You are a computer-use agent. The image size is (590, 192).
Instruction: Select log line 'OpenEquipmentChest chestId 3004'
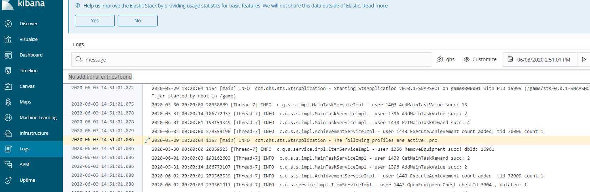tap(339, 185)
